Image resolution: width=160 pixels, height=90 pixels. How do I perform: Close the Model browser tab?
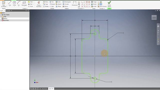4,10
